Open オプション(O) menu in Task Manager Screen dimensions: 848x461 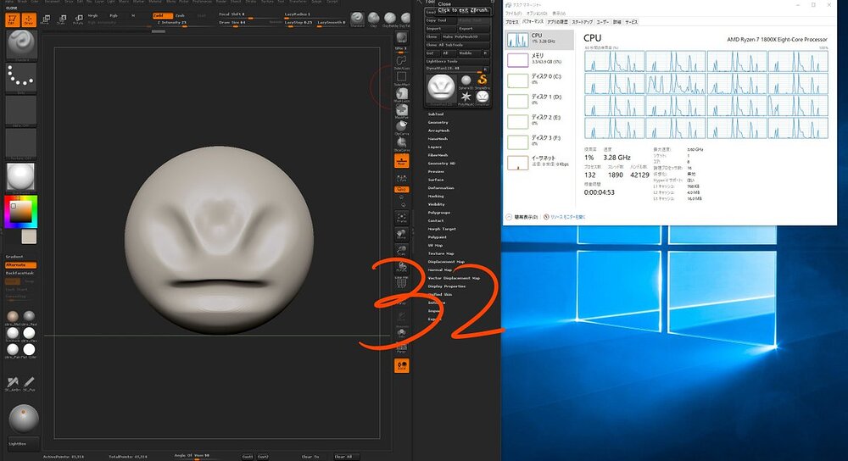click(537, 13)
